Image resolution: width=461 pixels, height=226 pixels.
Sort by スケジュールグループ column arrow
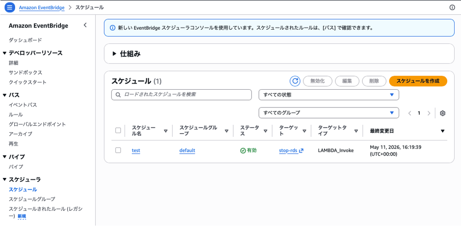click(x=227, y=131)
